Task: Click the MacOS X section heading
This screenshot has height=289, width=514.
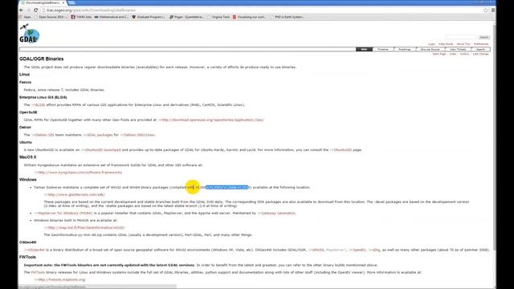Action: click(28, 157)
